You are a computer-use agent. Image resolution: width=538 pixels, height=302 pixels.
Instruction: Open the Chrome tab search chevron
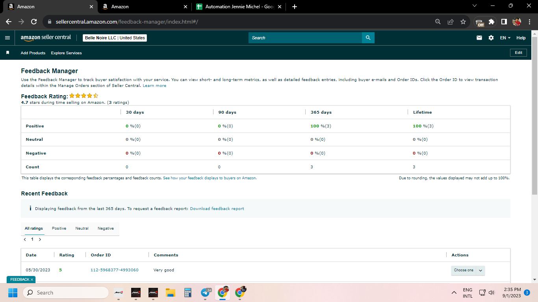[x=474, y=6]
